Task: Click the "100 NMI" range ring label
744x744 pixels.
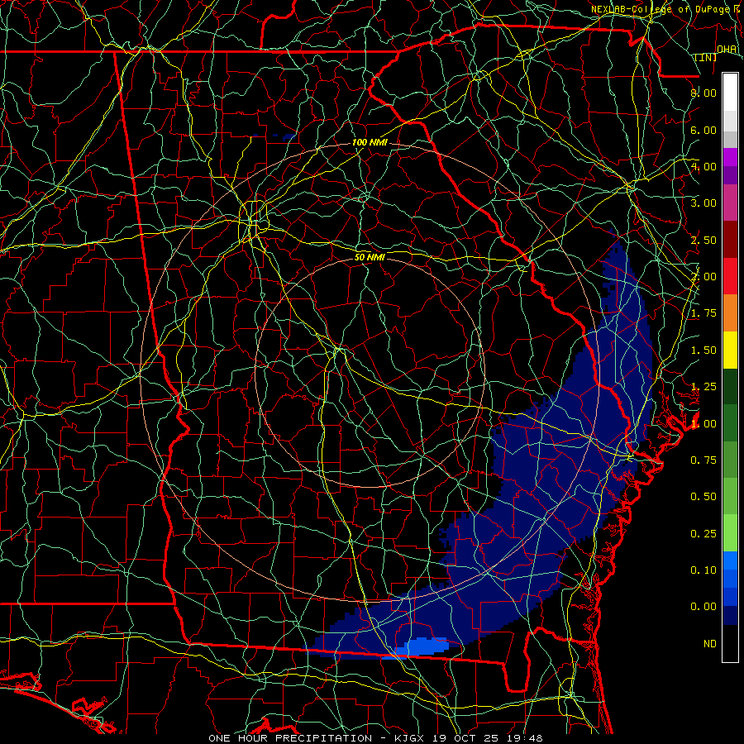Action: click(370, 142)
